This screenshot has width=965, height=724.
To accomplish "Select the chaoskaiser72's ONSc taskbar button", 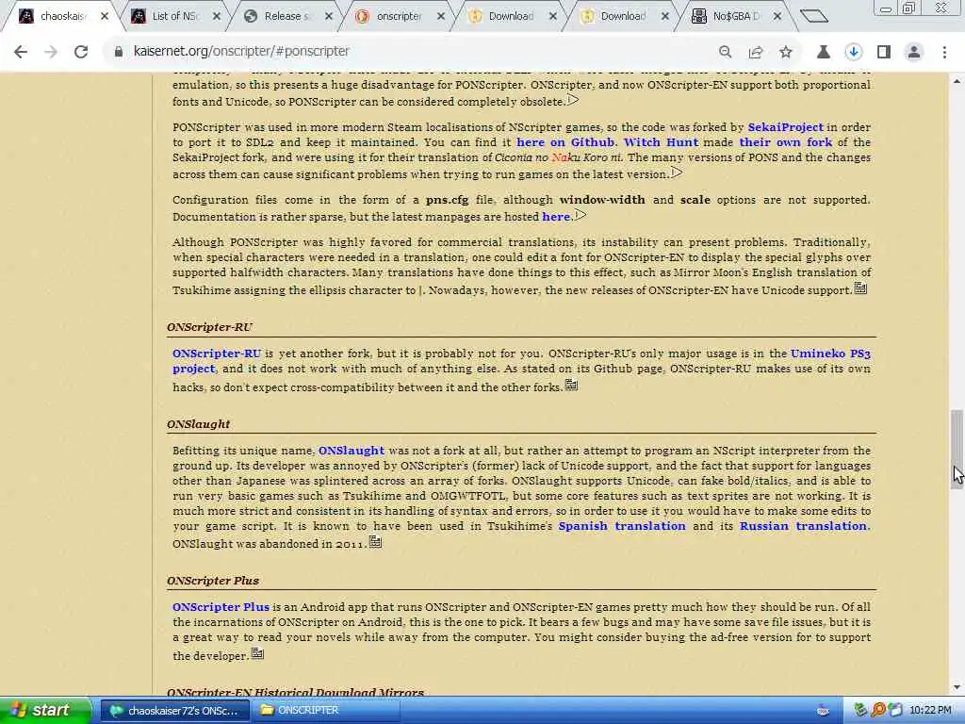I will (174, 711).
